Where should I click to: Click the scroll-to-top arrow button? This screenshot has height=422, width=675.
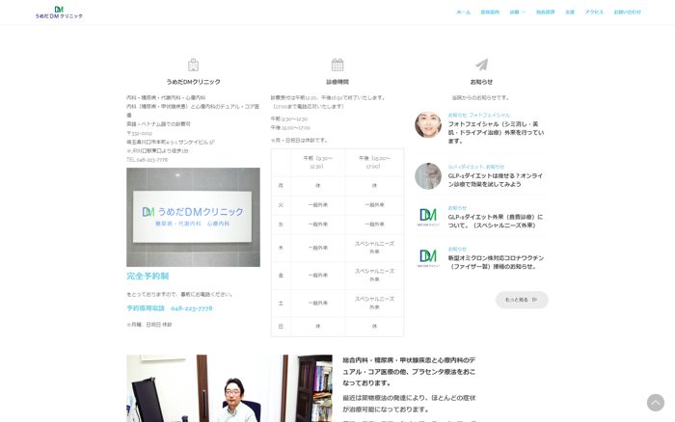point(655,403)
